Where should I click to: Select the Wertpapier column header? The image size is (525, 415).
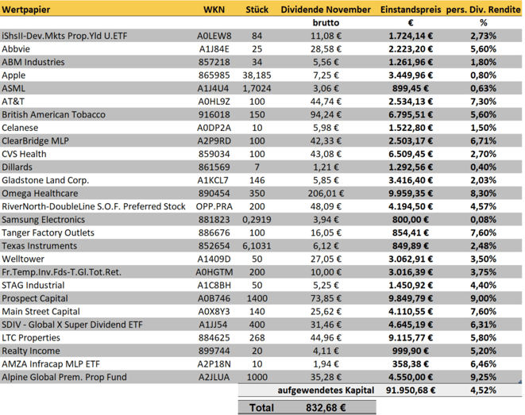coord(25,10)
